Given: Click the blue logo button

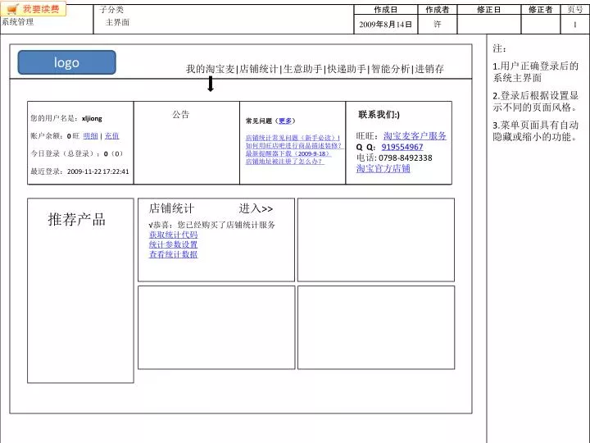Looking at the screenshot, I should click(x=67, y=62).
